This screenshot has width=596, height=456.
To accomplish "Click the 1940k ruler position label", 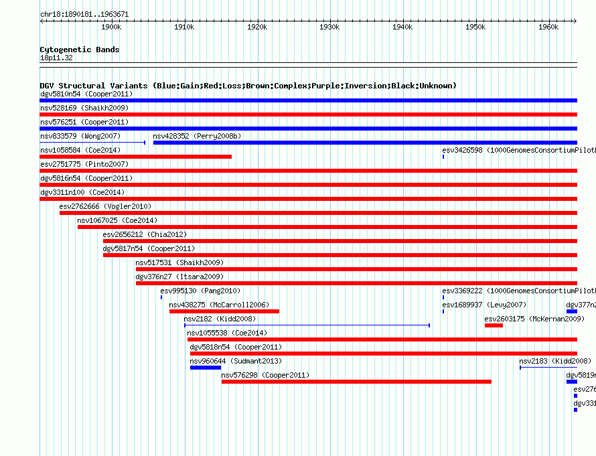I will click(x=402, y=27).
